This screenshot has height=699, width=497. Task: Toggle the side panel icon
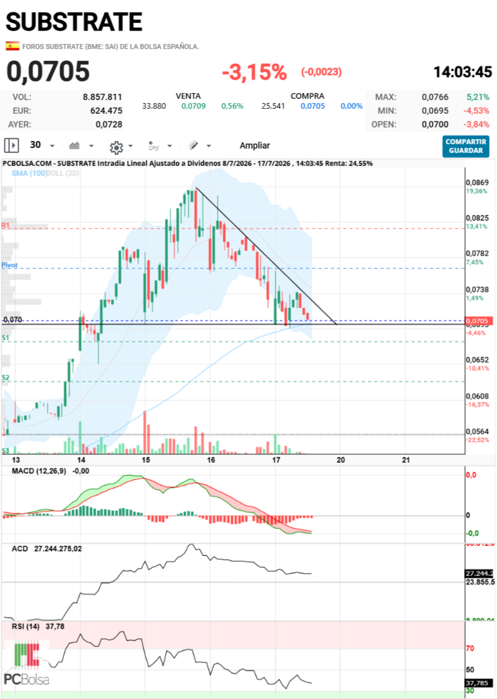pyautogui.click(x=11, y=146)
